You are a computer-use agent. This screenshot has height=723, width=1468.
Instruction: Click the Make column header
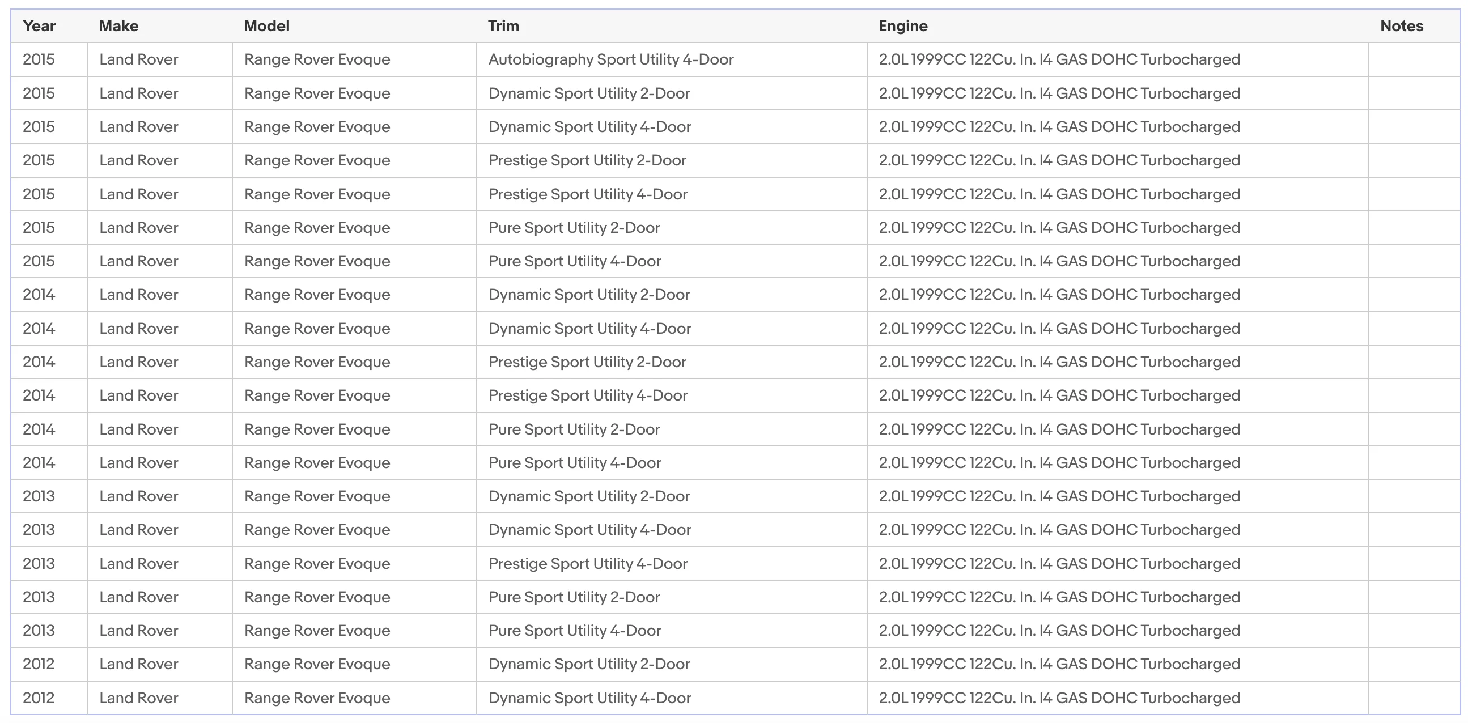click(x=118, y=26)
